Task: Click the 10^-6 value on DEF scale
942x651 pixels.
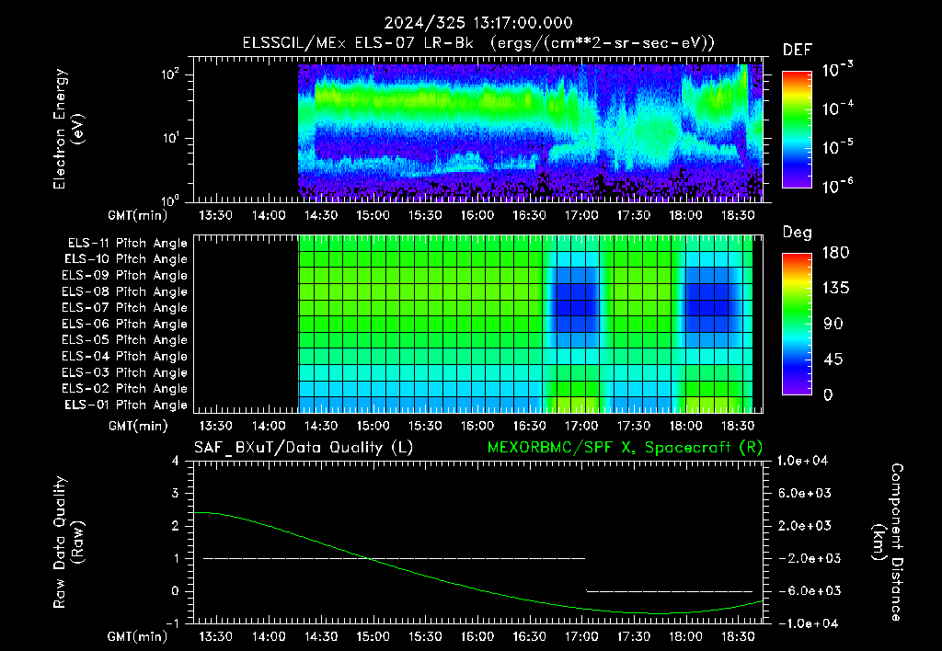Action: [837, 186]
